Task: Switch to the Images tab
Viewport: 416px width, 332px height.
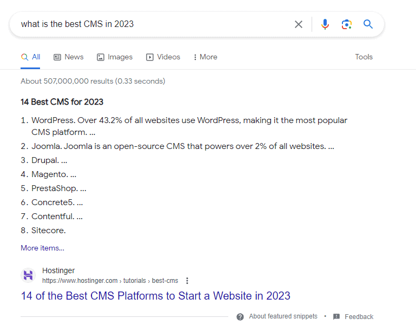Action: click(x=115, y=57)
